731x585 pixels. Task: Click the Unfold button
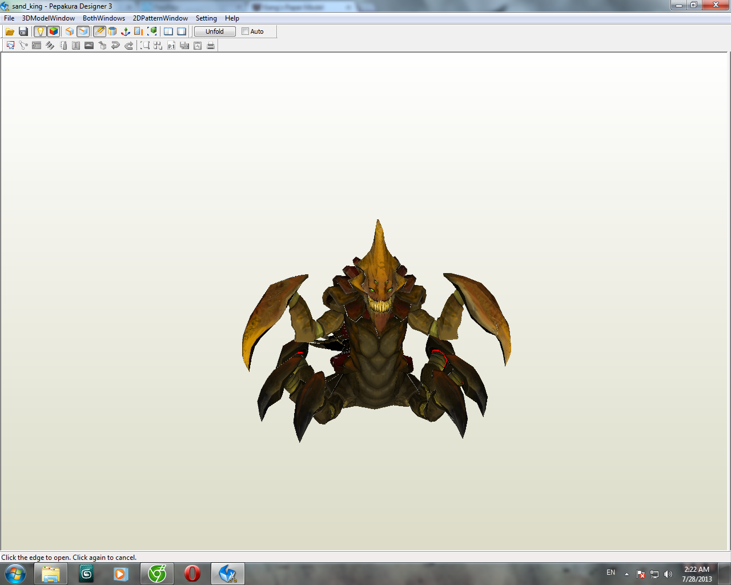215,31
